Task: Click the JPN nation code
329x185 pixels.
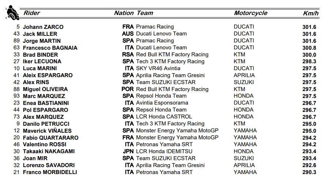Action: pyautogui.click(x=128, y=151)
